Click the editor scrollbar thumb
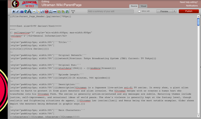The width and height of the screenshot is (201, 119). [x=198, y=22]
